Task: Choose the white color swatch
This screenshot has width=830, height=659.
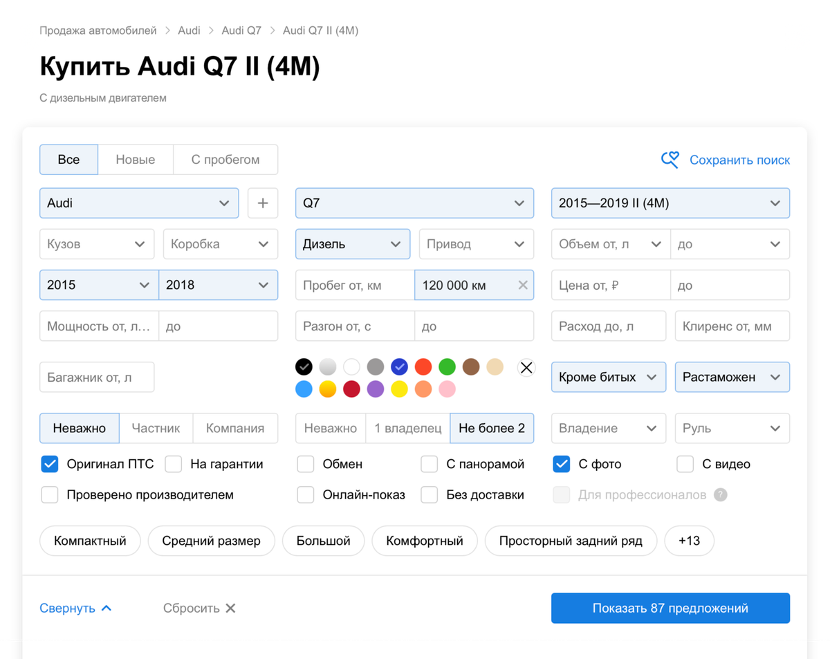Action: pos(351,367)
